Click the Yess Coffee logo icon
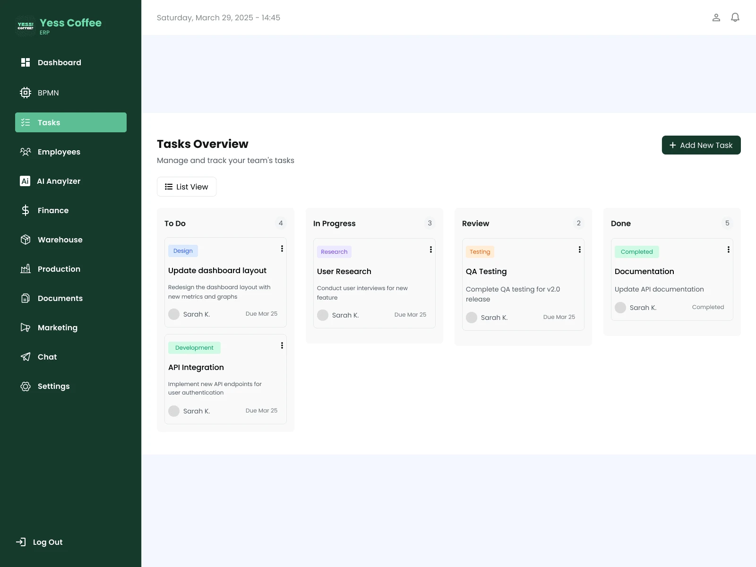756x567 pixels. [26, 26]
